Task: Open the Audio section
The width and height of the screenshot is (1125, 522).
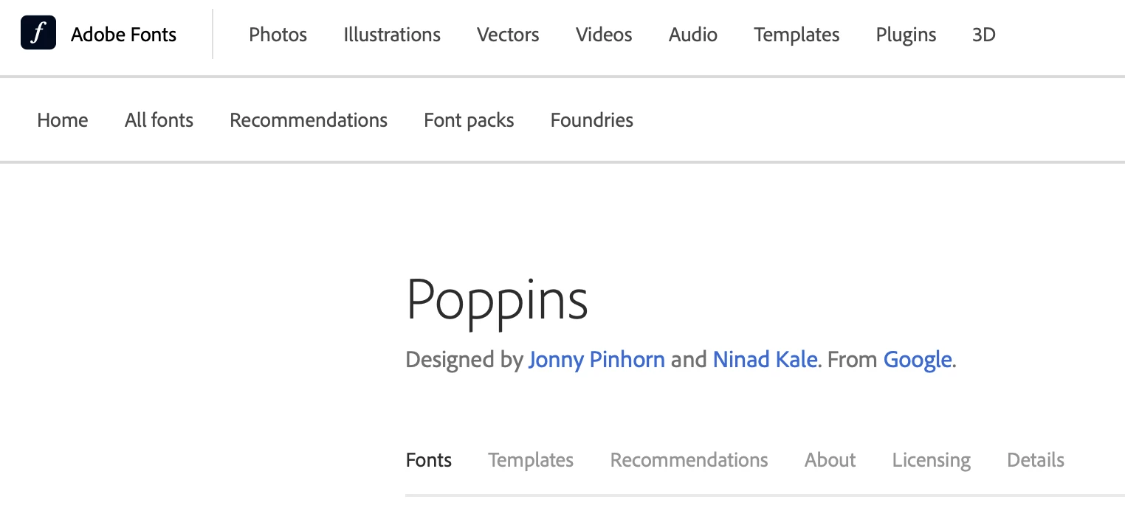Action: (693, 35)
